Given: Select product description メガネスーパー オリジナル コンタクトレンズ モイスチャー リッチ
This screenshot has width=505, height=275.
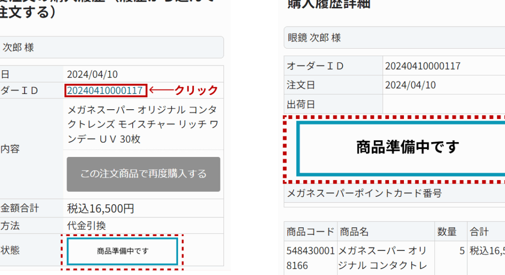Looking at the screenshot, I should click(x=143, y=124).
